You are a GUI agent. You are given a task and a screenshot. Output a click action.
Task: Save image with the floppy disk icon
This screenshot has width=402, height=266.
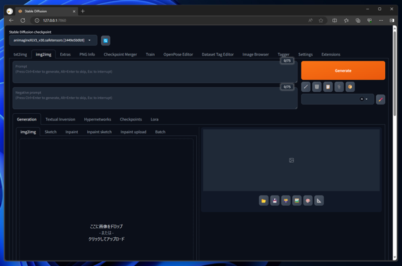(275, 200)
